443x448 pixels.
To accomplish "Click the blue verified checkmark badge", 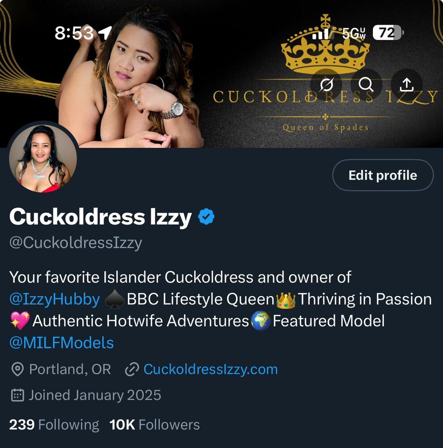I will click(206, 216).
